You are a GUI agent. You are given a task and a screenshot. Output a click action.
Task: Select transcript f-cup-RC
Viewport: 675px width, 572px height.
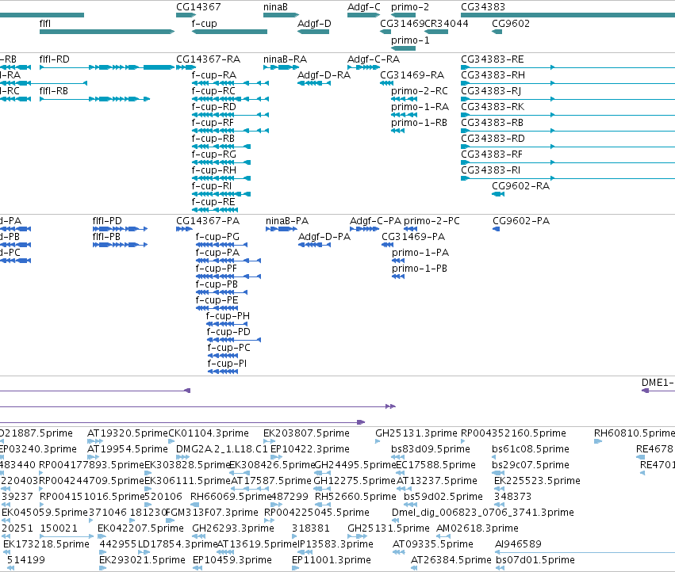[213, 91]
